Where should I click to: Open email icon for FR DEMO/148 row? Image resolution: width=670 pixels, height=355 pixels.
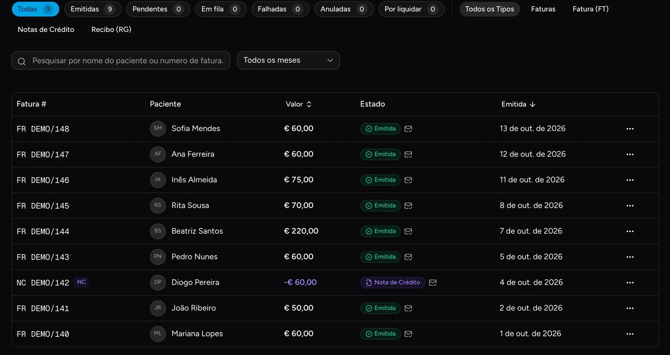pyautogui.click(x=408, y=129)
